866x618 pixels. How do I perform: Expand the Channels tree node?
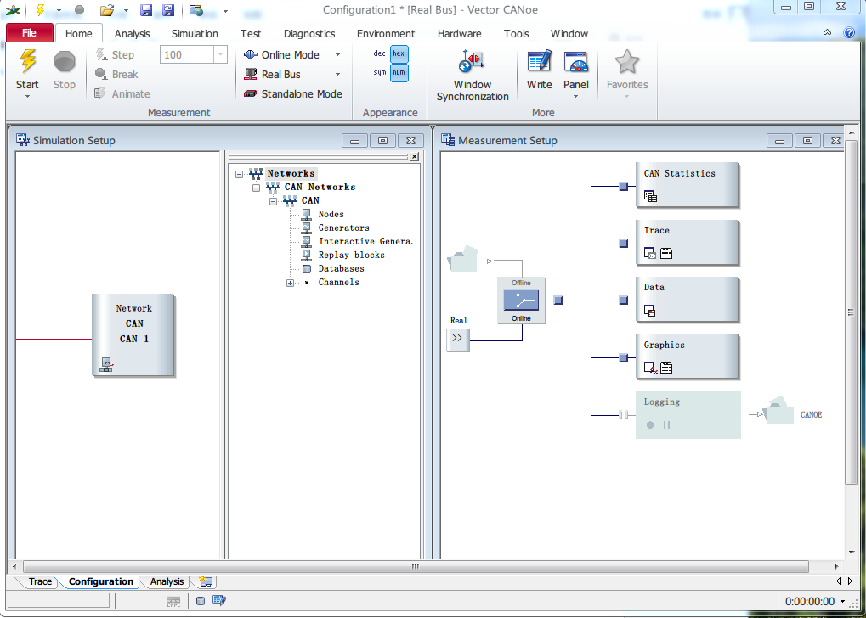point(290,283)
